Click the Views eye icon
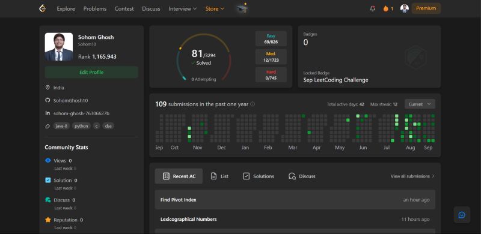The width and height of the screenshot is (481, 234). (x=48, y=160)
